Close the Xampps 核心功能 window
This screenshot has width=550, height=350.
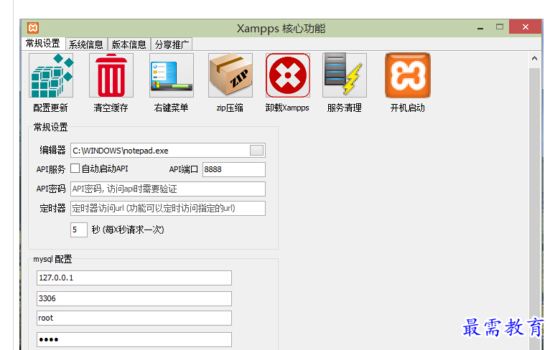coord(525,27)
